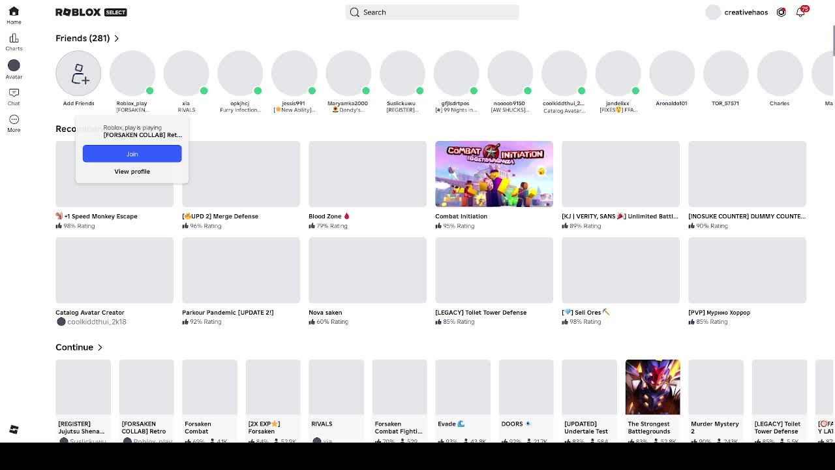The image size is (835, 470).
Task: Open the Unlimited Battle game card
Action: coord(620,185)
